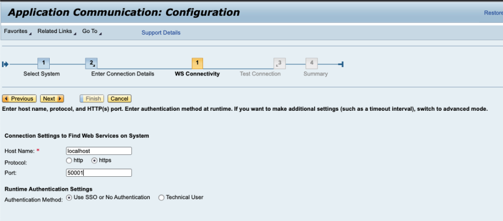The image size is (503, 221).
Task: Select step 2 Enter Connection Details icon
Action: (92, 63)
